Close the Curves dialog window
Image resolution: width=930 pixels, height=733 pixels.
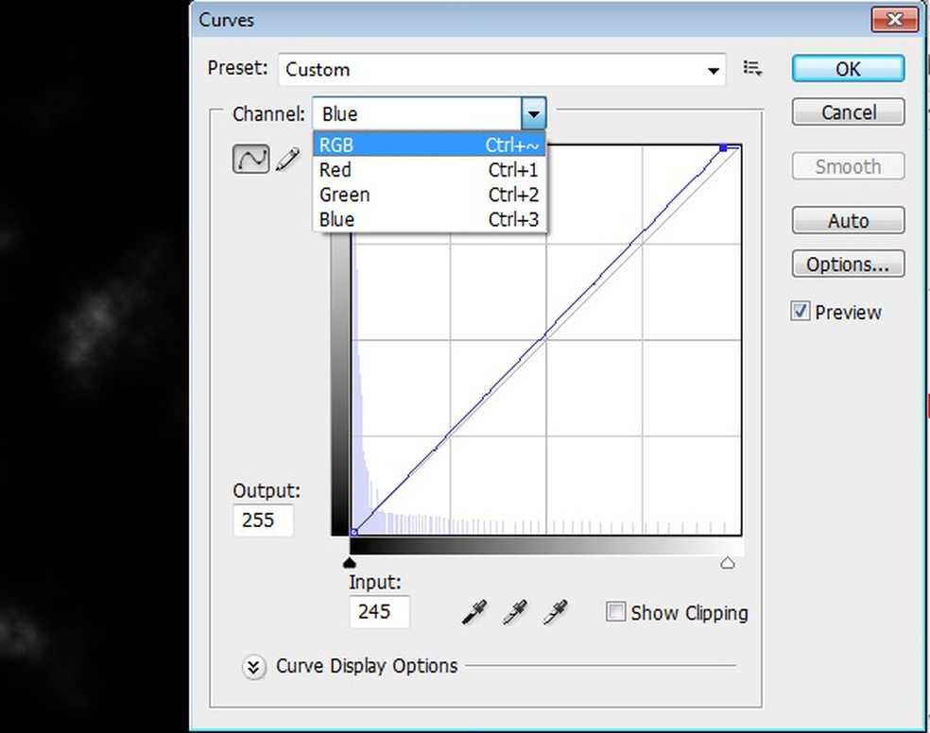[x=894, y=20]
